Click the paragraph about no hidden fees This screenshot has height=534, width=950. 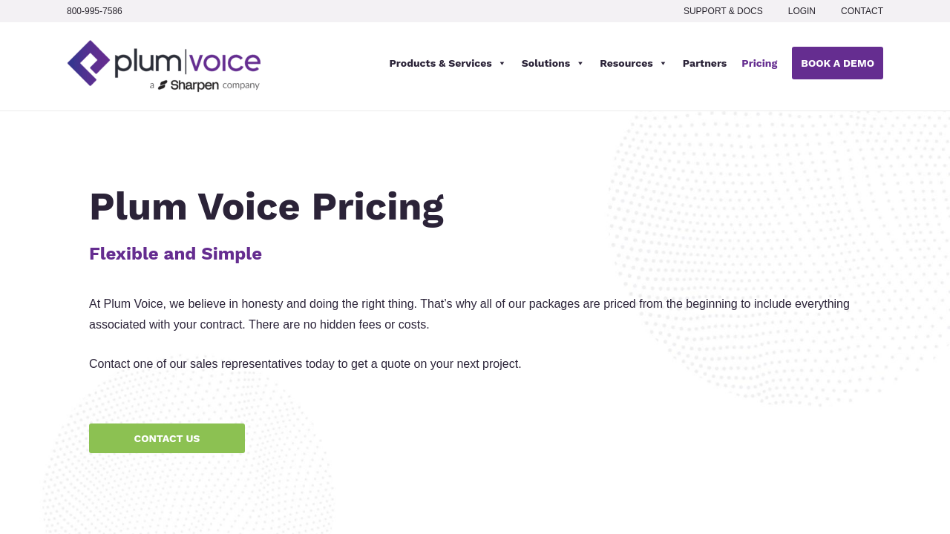[469, 314]
